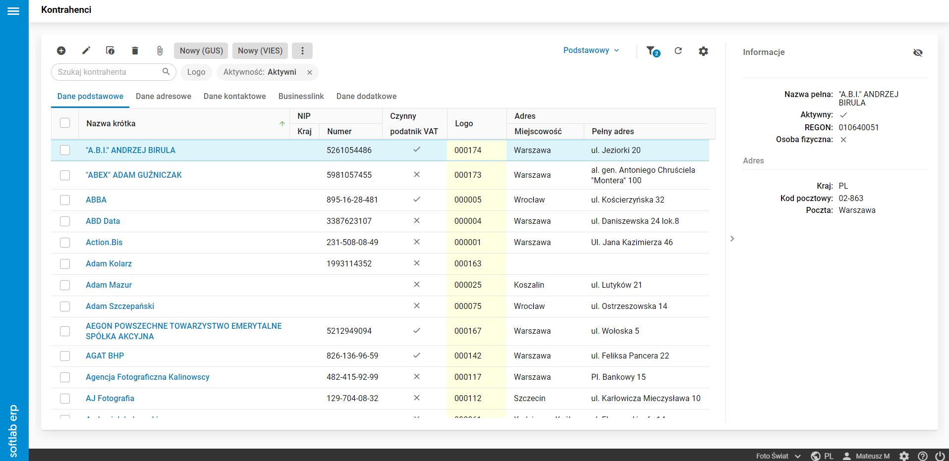Click Nowy (GUS) button
Screen dimensions: 949x461
pos(201,51)
